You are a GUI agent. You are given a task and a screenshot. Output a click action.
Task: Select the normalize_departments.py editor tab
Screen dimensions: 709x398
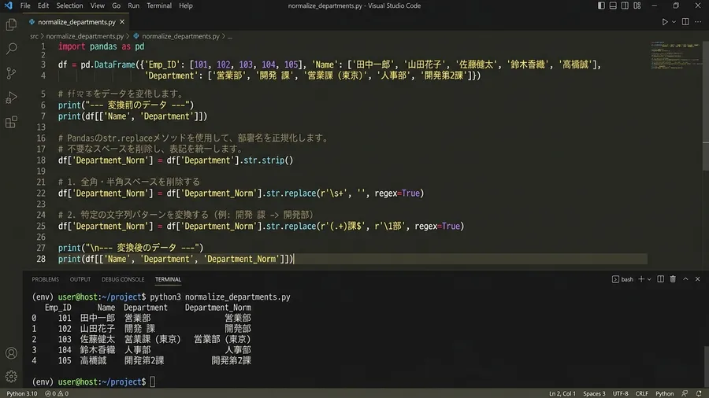coord(76,22)
